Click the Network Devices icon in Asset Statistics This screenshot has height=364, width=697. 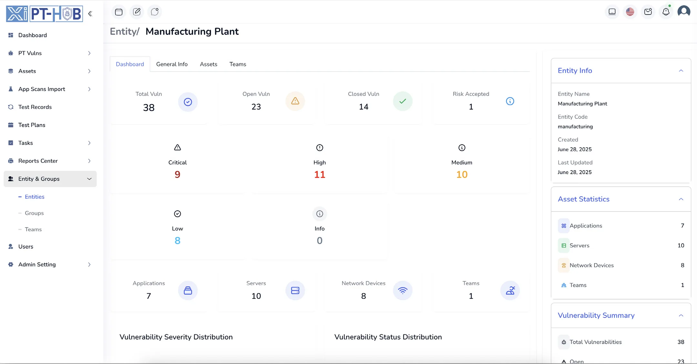[x=564, y=265]
